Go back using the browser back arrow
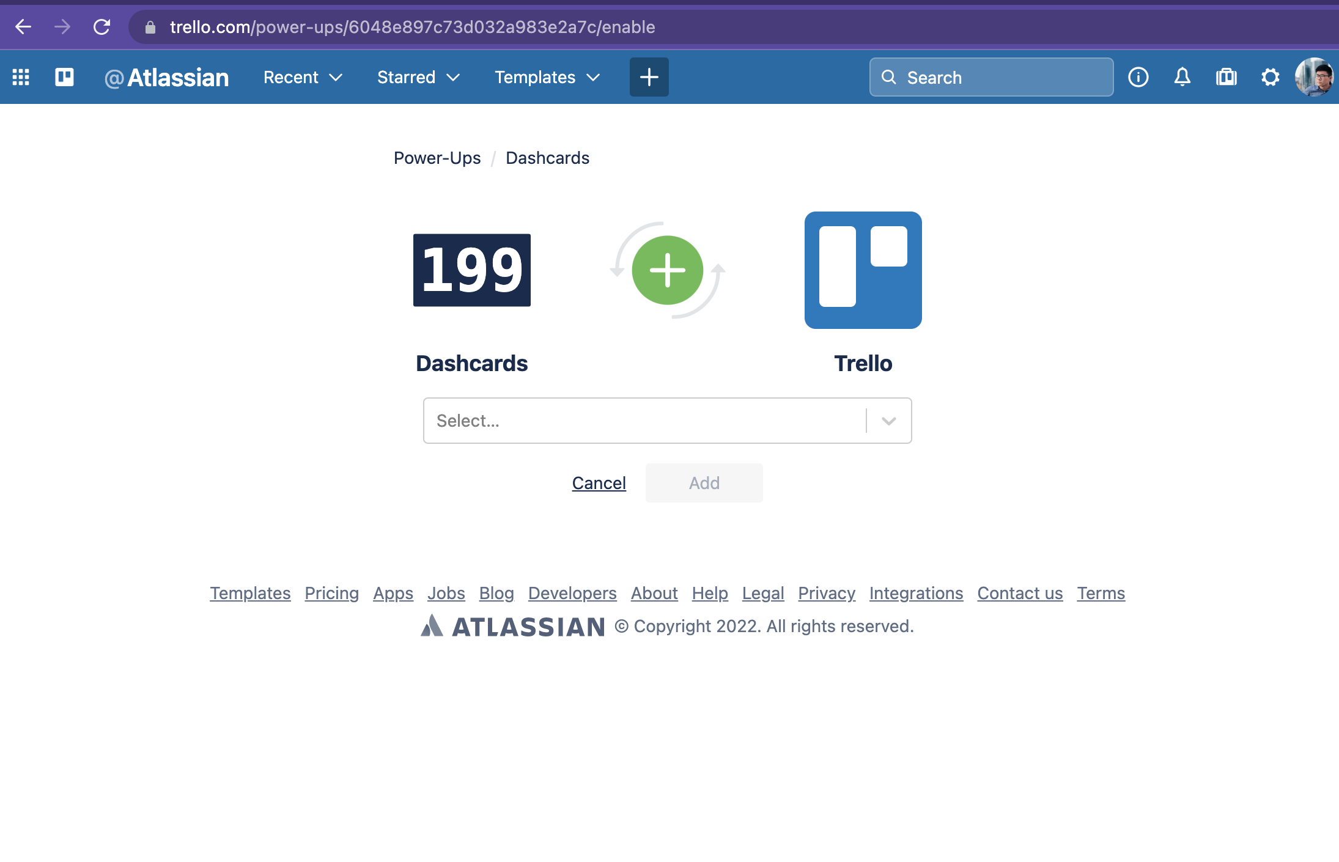 pyautogui.click(x=23, y=27)
